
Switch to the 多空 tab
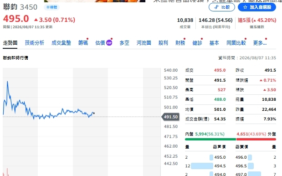tap(124, 43)
